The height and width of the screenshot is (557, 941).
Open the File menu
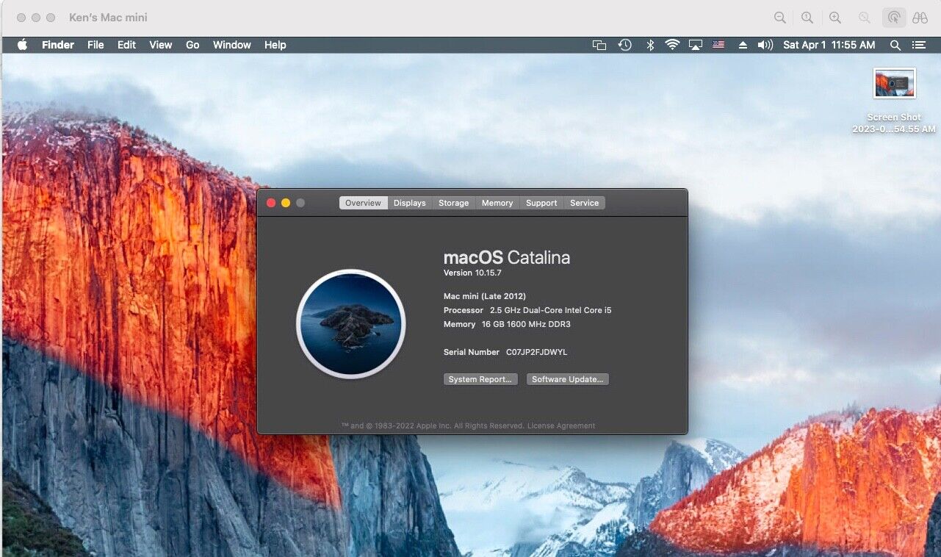tap(95, 45)
